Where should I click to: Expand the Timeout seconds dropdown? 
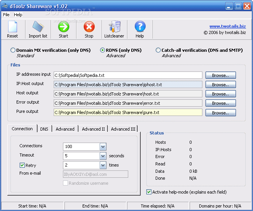103,156
